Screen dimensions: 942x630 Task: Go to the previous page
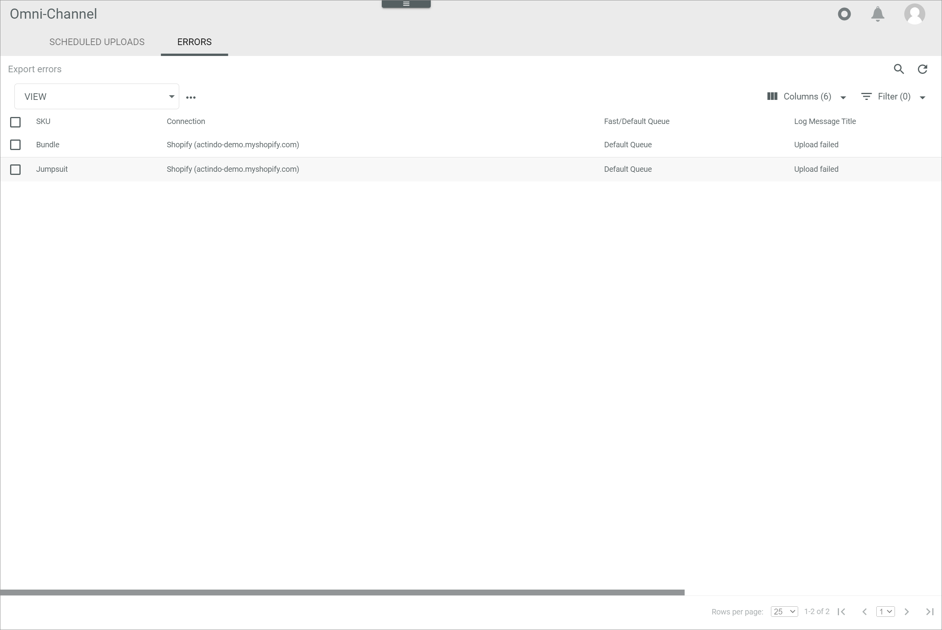pos(864,611)
